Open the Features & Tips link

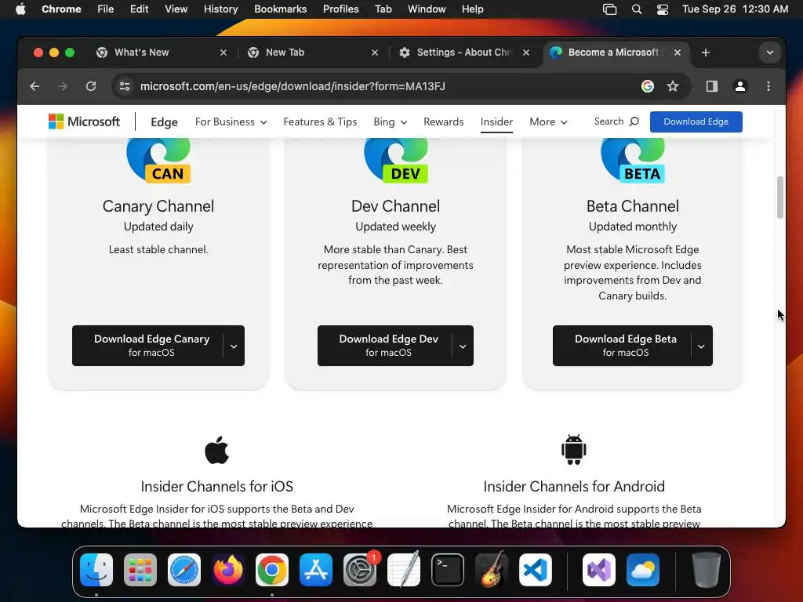(x=320, y=121)
